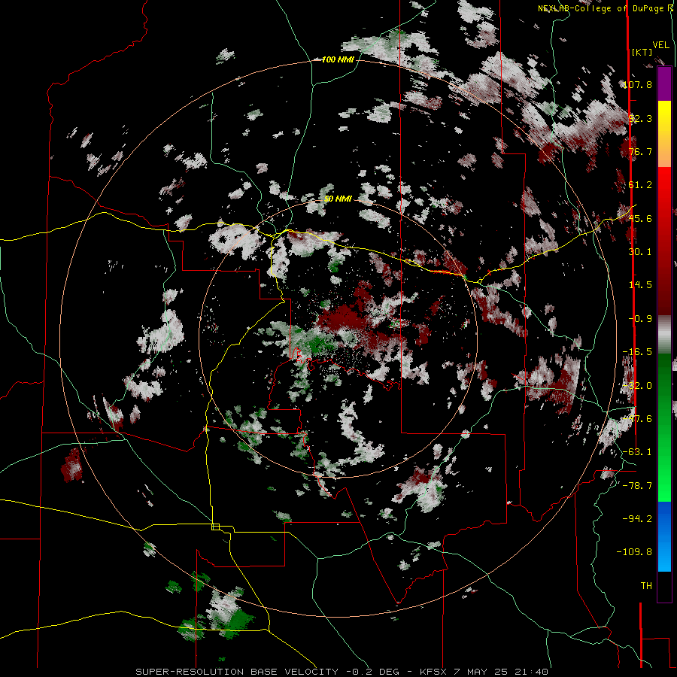
Task: Select the -63.1 velocity scale value
Action: [x=638, y=452]
